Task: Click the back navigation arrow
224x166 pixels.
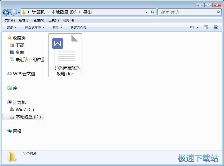Action: [6, 12]
